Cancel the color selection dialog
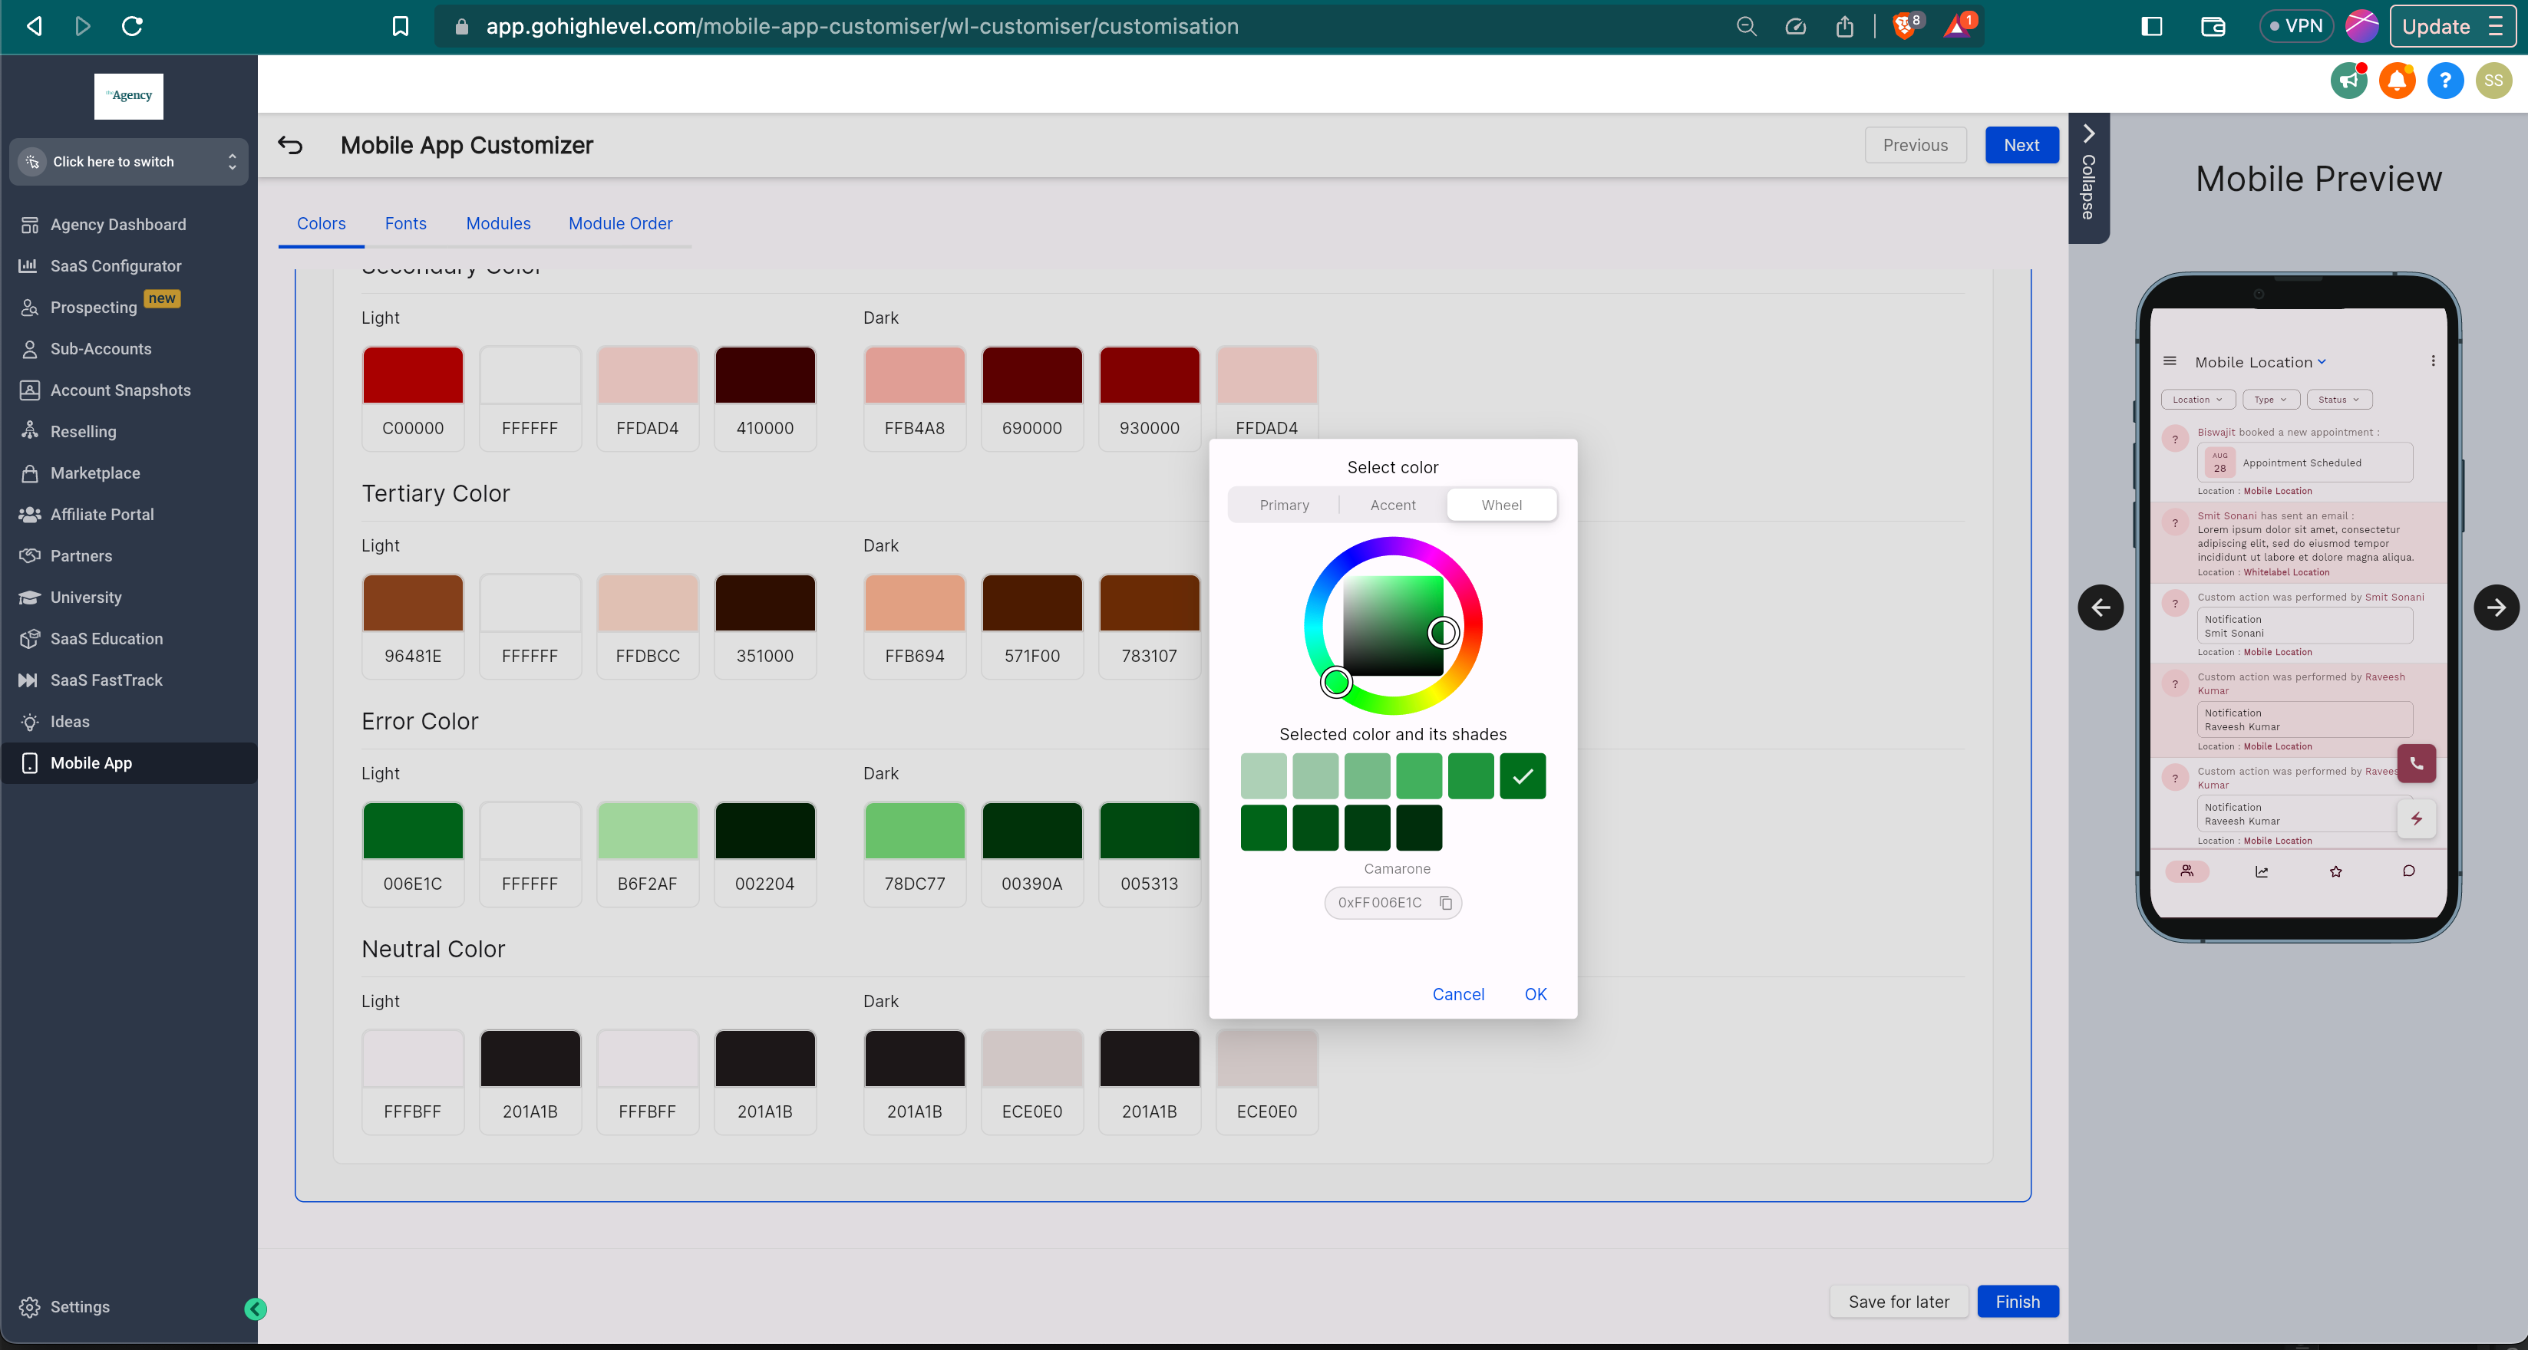 click(x=1457, y=994)
